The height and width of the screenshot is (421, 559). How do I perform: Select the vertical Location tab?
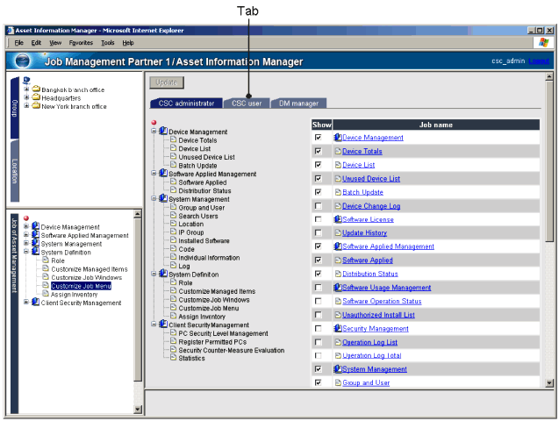pyautogui.click(x=15, y=180)
